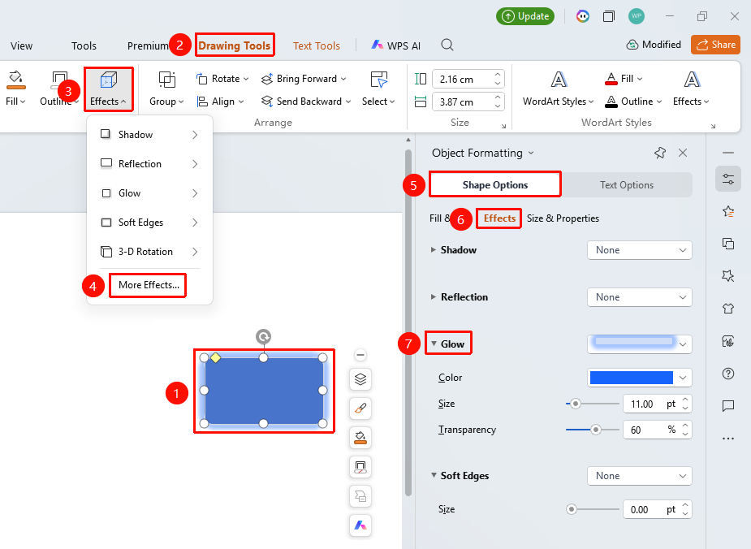Image resolution: width=751 pixels, height=549 pixels.
Task: Open WordArt Styles gallery
Action: point(558,89)
